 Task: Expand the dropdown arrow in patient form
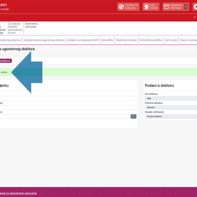point(133,116)
